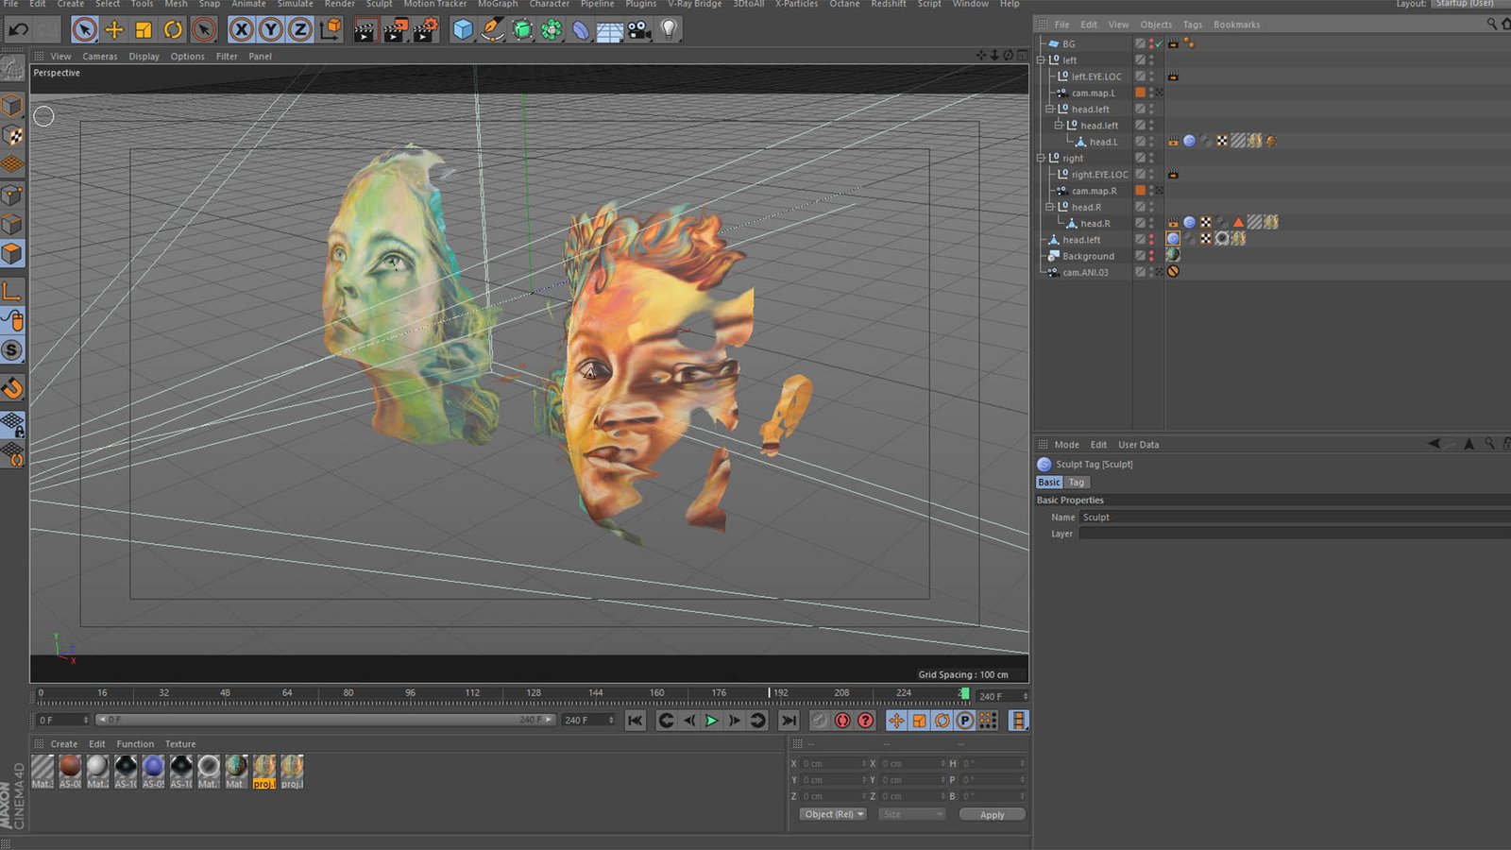Image resolution: width=1511 pixels, height=850 pixels.
Task: Activate the Scale tool
Action: pos(144,30)
